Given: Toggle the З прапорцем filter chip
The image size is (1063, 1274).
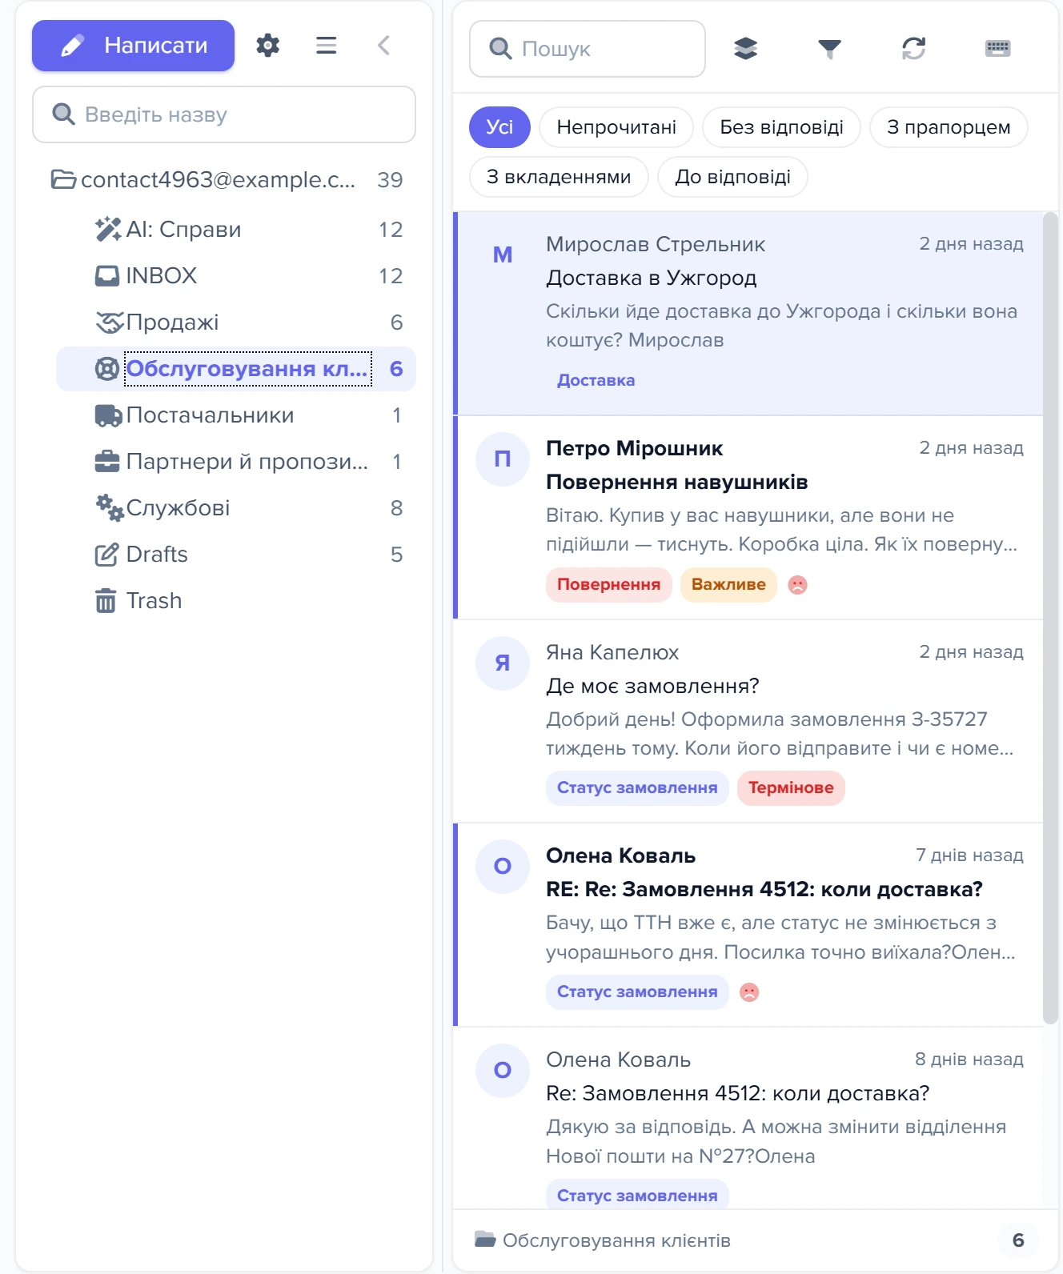Looking at the screenshot, I should click(x=949, y=127).
